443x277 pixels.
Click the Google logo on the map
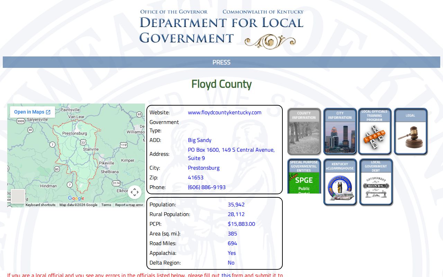click(76, 198)
